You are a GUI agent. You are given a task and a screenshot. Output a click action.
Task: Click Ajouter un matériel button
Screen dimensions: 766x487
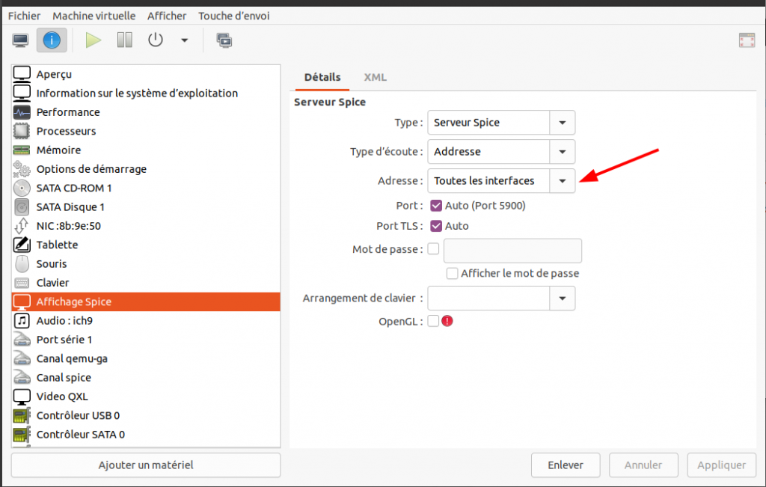click(x=146, y=465)
